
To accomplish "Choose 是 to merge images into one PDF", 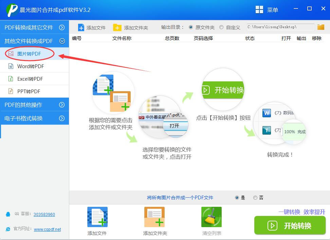I will click(237, 198).
